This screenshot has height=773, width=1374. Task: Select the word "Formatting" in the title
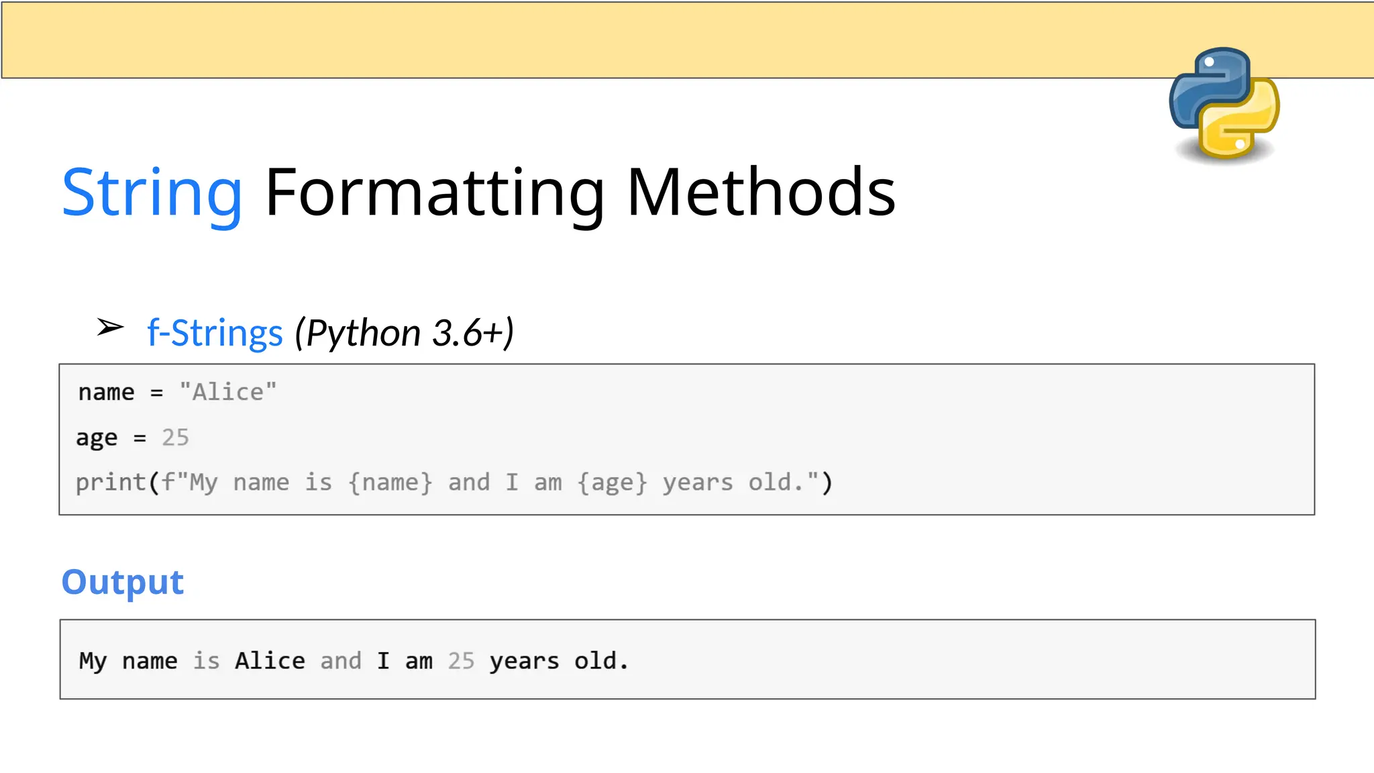click(435, 193)
